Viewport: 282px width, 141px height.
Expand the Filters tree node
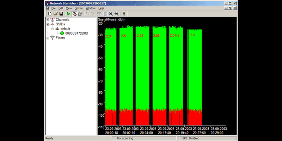(x=48, y=38)
